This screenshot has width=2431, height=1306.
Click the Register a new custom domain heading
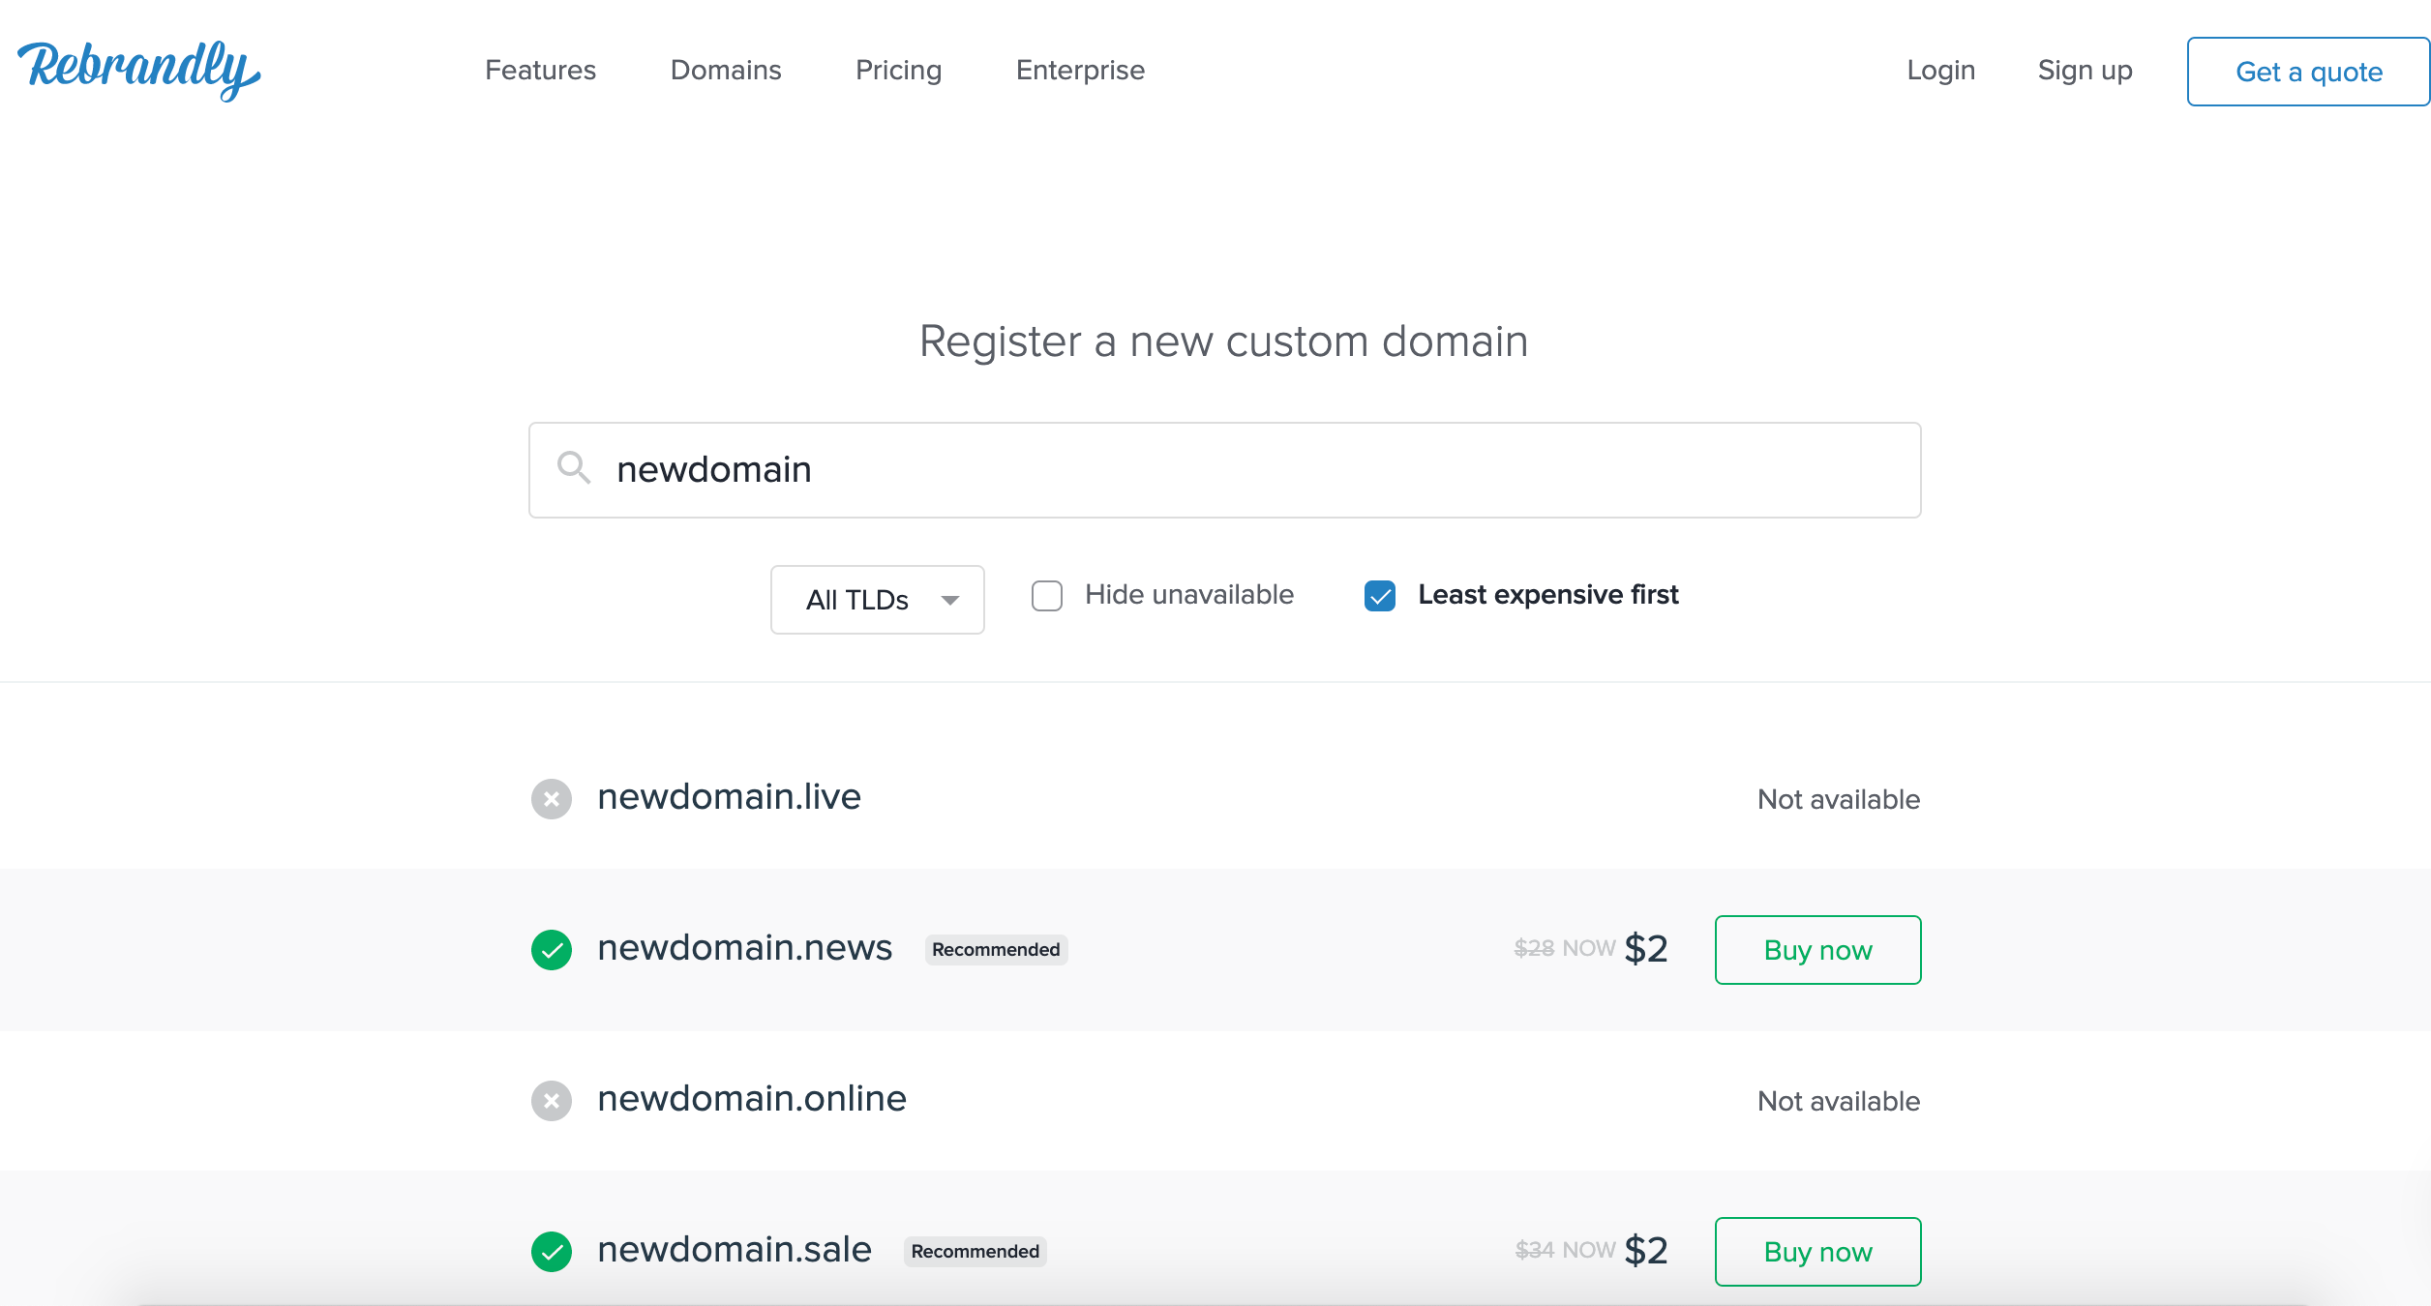coord(1224,341)
